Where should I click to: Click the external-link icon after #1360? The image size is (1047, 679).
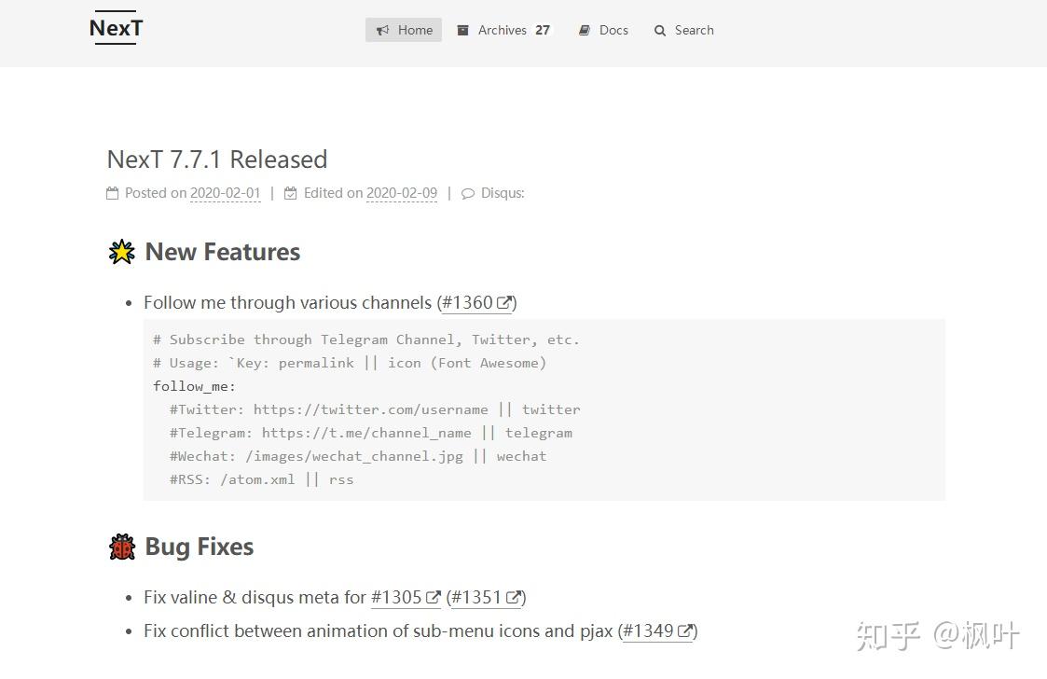[503, 302]
